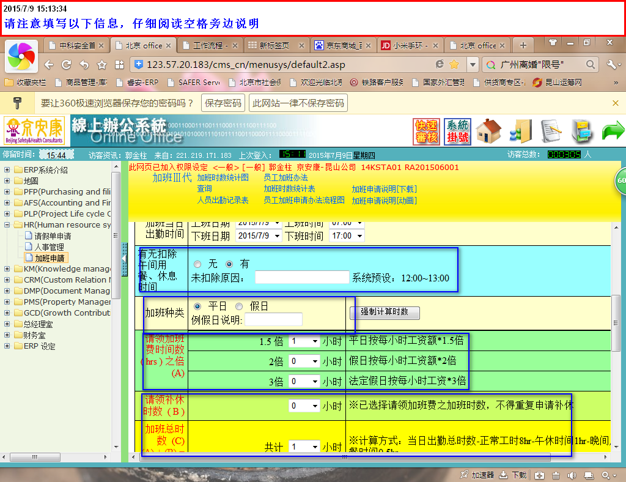Click the green arrow exit icon
Screen dimensions: 626x482
click(x=613, y=131)
